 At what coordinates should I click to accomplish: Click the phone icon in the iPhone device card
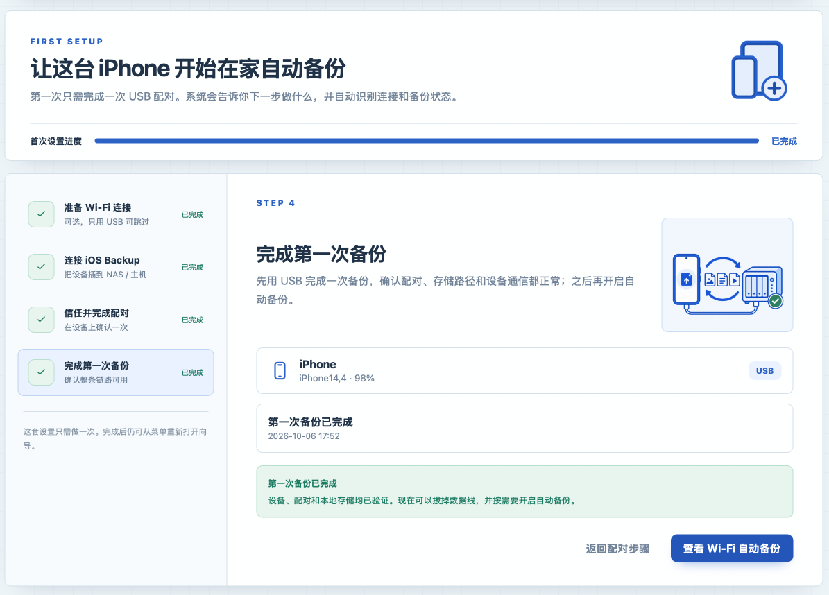pyautogui.click(x=280, y=370)
